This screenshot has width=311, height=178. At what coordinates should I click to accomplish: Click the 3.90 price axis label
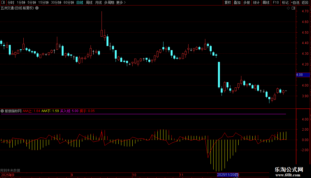point(305,96)
